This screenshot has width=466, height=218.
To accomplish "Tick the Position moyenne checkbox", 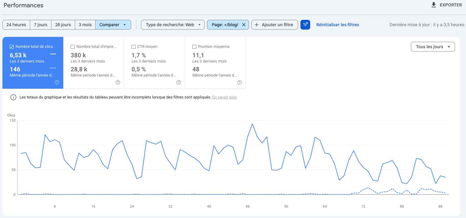I will (x=194, y=47).
